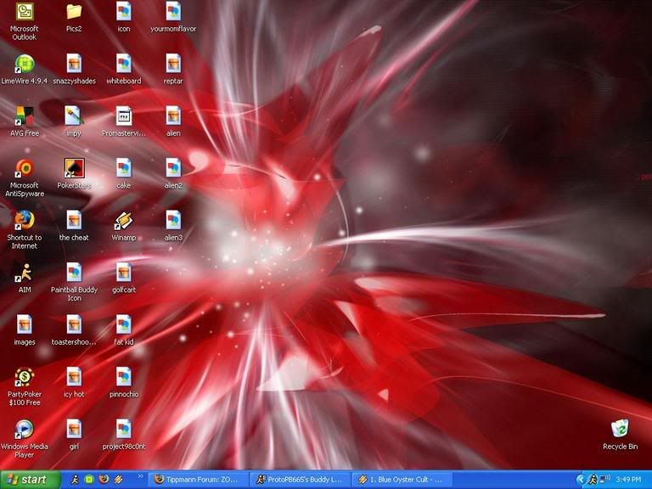Click the AIM icon in system tray
The image size is (652, 489).
click(593, 480)
